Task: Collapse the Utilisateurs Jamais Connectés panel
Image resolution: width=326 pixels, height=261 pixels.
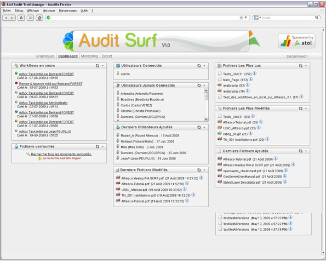Action: [x=204, y=86]
